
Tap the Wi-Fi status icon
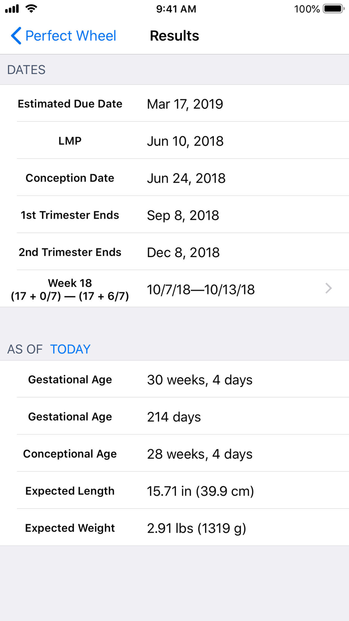tap(31, 8)
